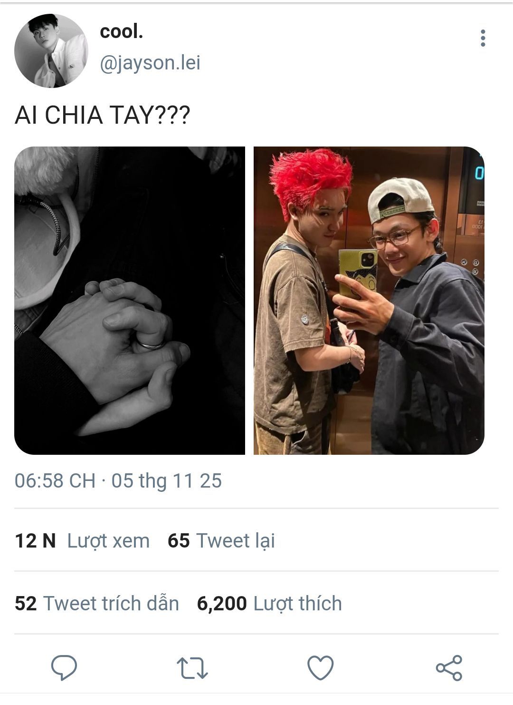This screenshot has height=705, width=513.
Task: Open the three-dot more options menu
Action: point(483,38)
